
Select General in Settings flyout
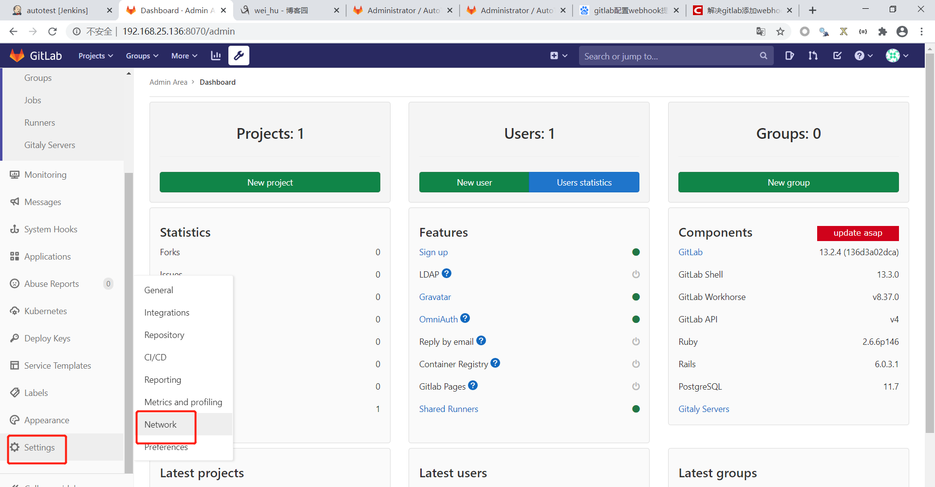(184, 290)
